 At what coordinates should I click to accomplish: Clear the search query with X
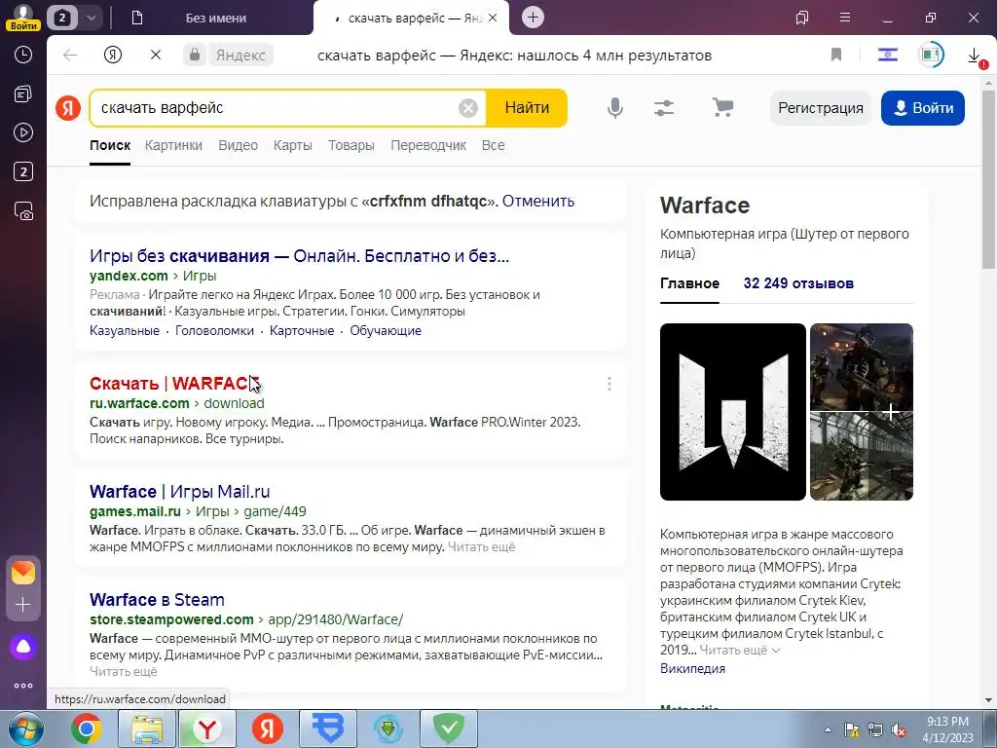tap(467, 108)
